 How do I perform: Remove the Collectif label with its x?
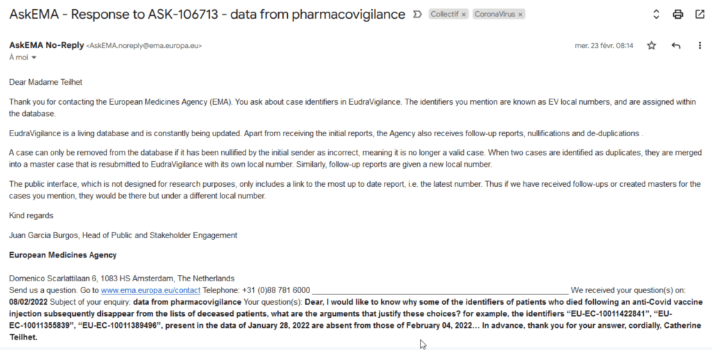[x=464, y=15]
